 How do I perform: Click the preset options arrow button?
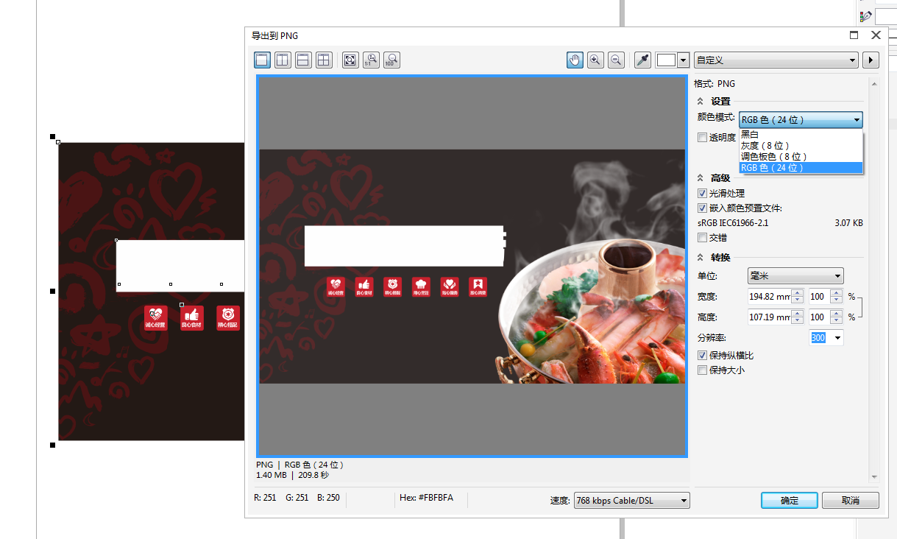[871, 60]
